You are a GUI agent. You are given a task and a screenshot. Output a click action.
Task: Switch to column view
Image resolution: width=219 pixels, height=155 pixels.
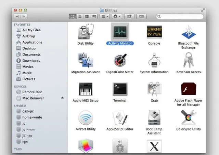[87, 16]
